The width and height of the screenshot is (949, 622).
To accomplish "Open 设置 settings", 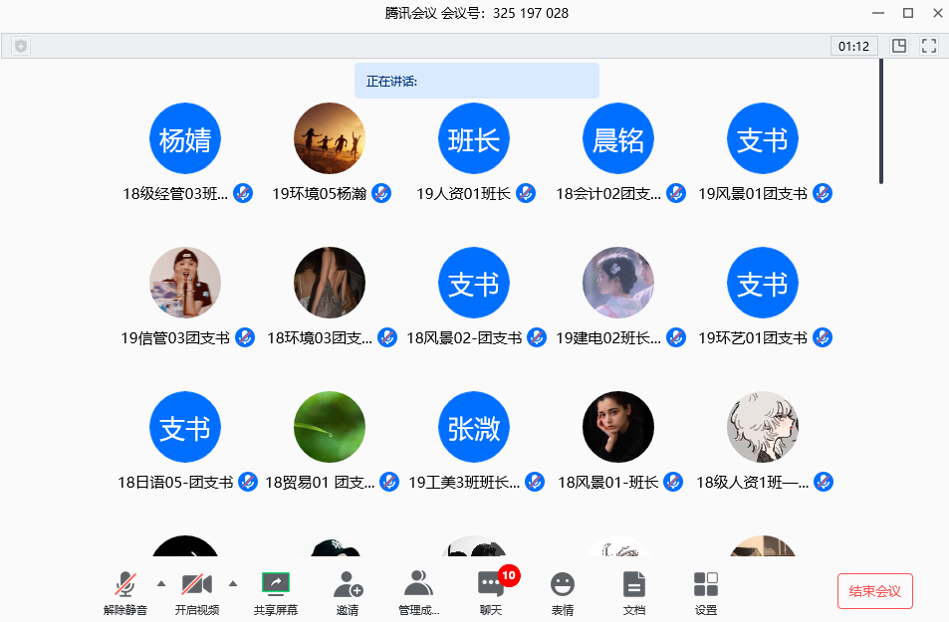I will coord(706,592).
